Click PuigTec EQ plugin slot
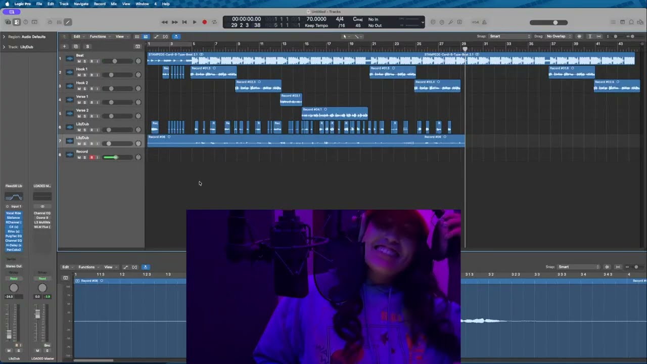Screen dimensions: 647x364 tap(14, 236)
